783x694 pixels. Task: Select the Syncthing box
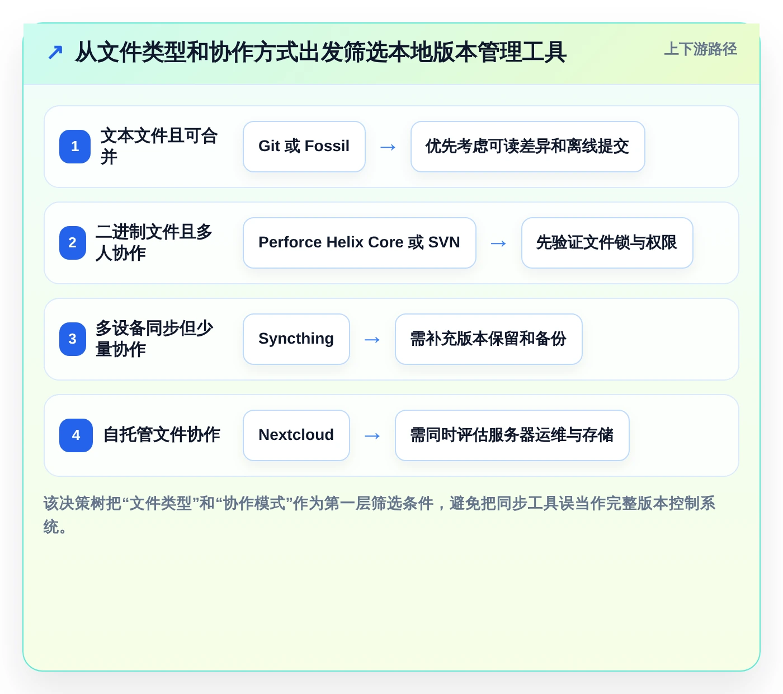pyautogui.click(x=296, y=339)
